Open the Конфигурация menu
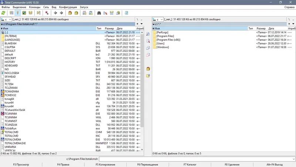296x167 pixels. click(68, 7)
